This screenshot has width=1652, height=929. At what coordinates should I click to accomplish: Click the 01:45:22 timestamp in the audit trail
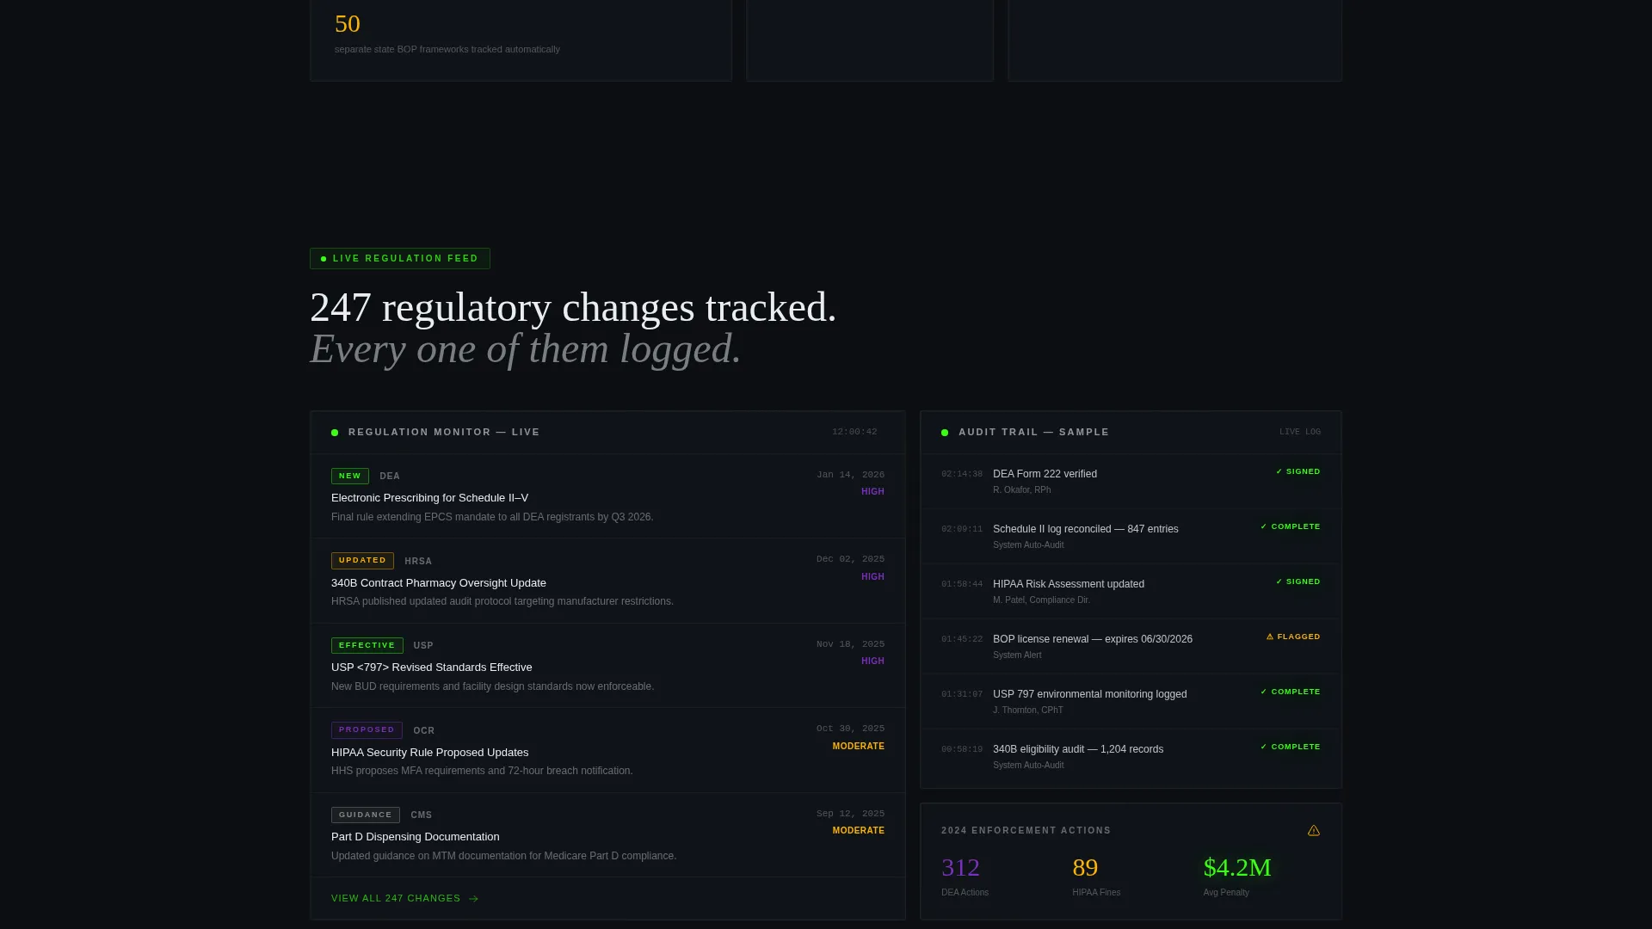click(962, 639)
